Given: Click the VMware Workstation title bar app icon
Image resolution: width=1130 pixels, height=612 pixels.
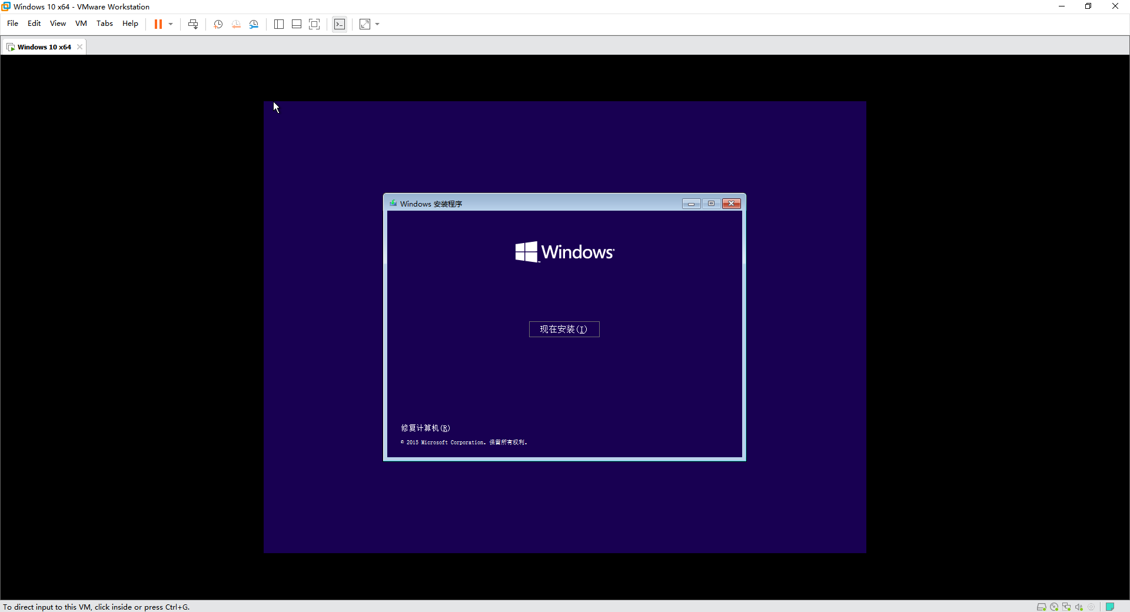Looking at the screenshot, I should tap(6, 6).
